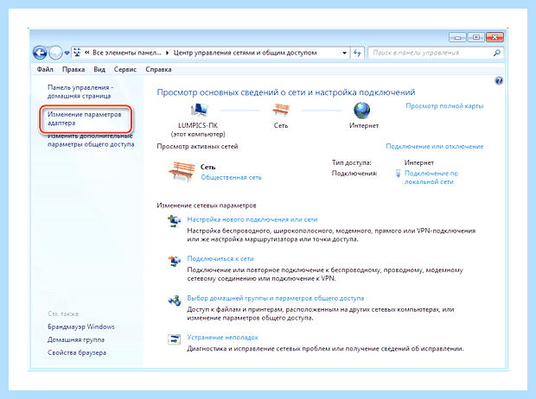Open Общественная сеть link
This screenshot has height=399, width=536.
click(x=231, y=177)
